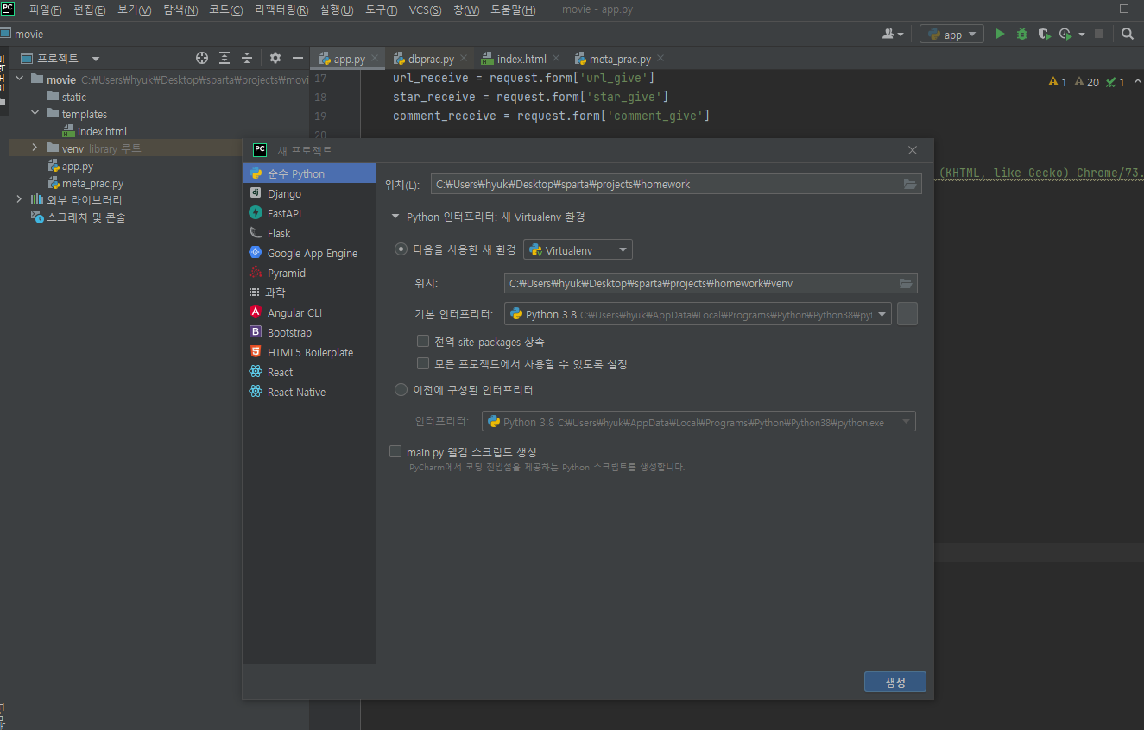Select 이전에 구성된 인터프리터 radio button
The image size is (1144, 730).
coord(401,390)
